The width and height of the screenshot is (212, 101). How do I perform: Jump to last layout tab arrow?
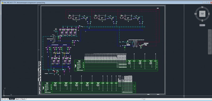(8, 99)
